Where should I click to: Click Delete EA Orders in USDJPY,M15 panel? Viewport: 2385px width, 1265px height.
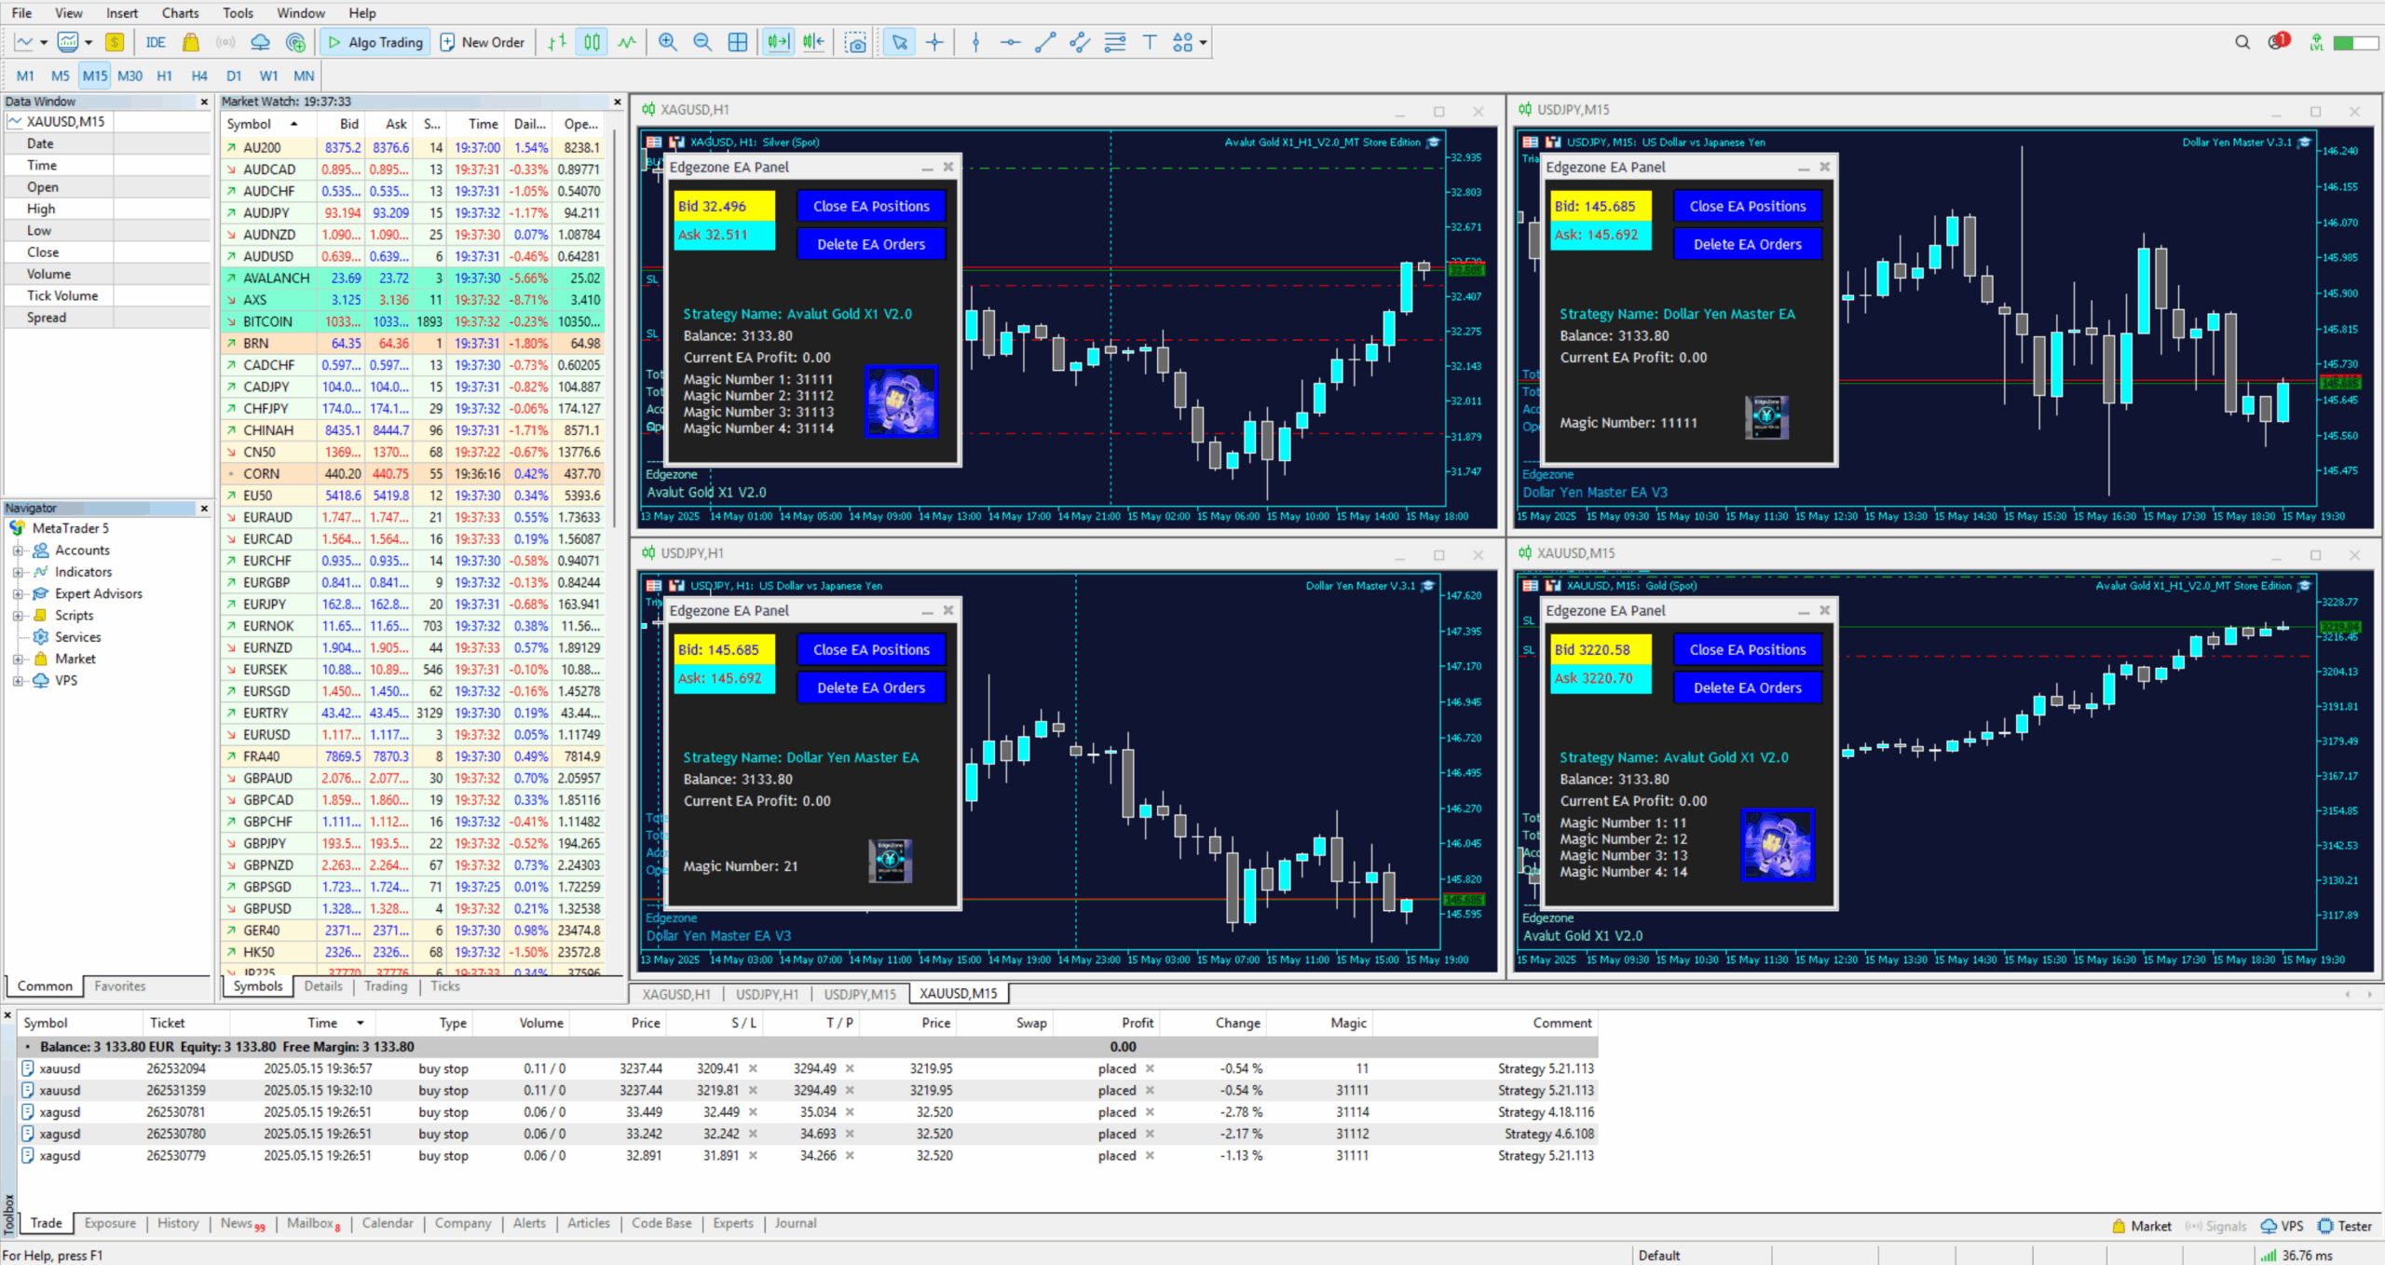pyautogui.click(x=1747, y=244)
